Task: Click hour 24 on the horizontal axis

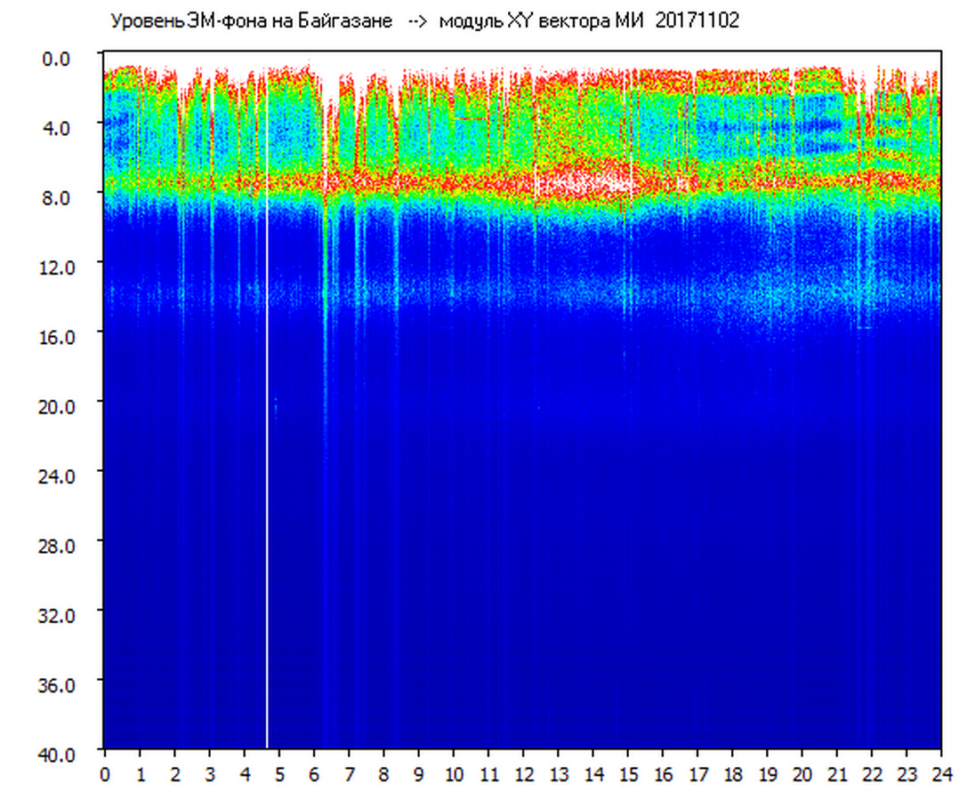Action: point(941,773)
